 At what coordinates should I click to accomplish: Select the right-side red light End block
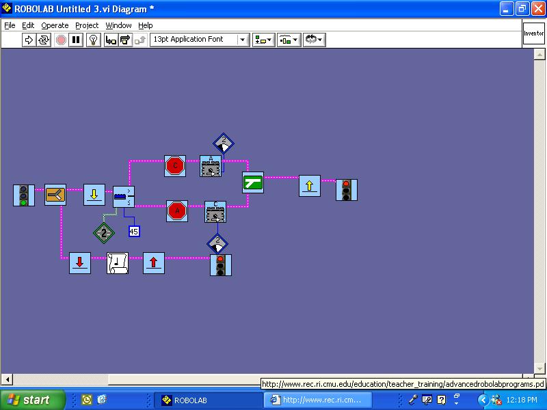point(347,190)
